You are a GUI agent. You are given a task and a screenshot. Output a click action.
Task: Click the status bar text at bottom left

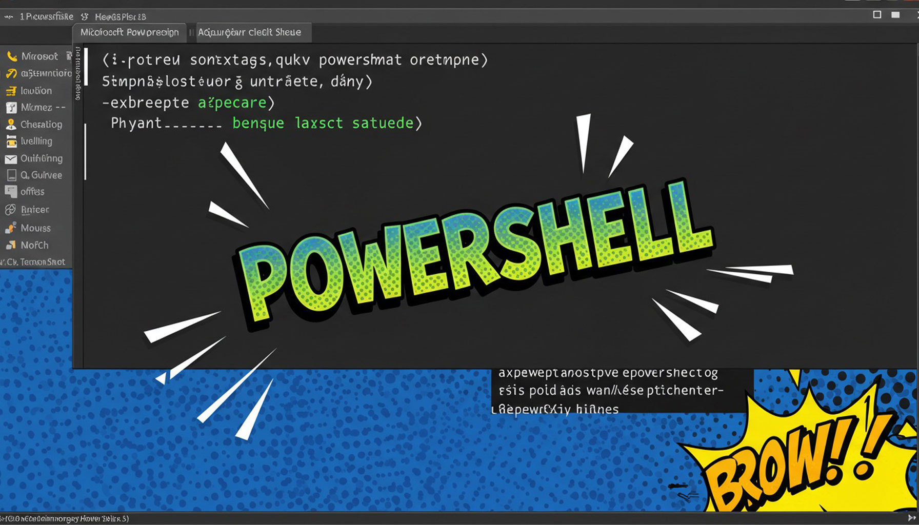[x=65, y=518]
